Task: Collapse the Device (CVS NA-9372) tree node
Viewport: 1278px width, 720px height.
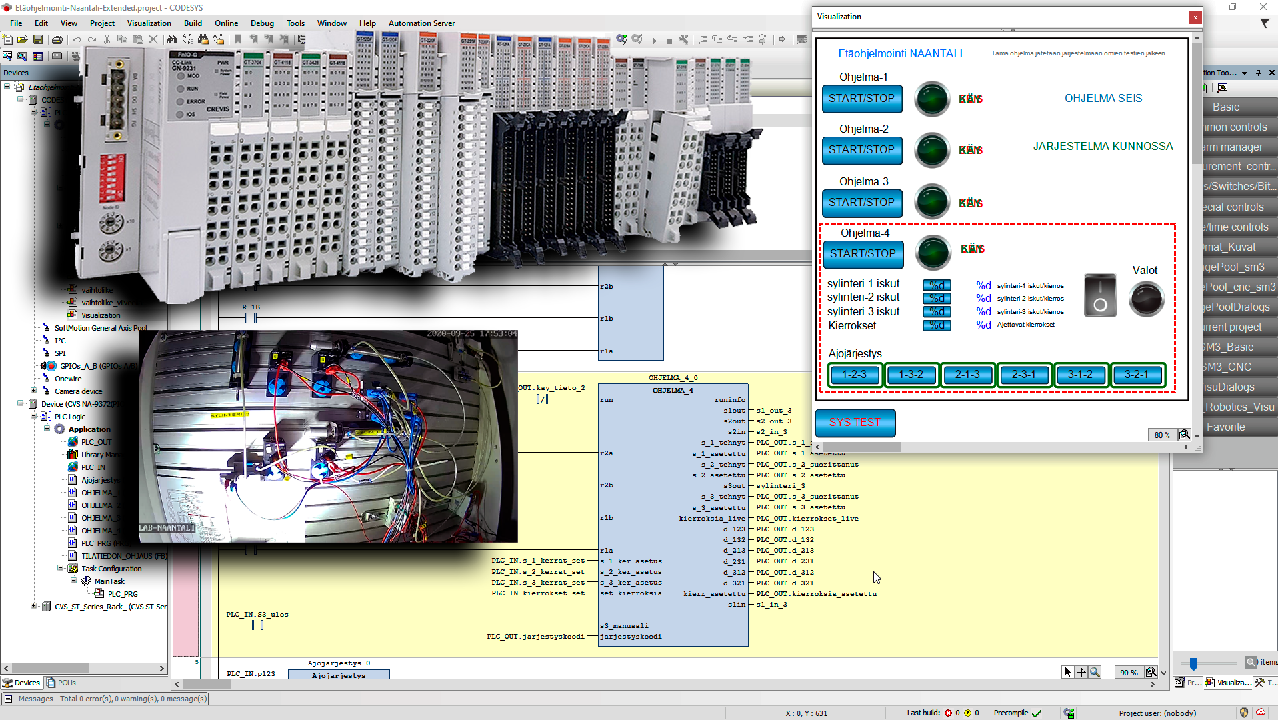Action: tap(21, 403)
